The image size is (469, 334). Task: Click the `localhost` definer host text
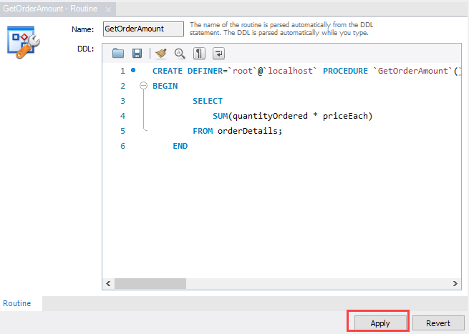(x=290, y=71)
